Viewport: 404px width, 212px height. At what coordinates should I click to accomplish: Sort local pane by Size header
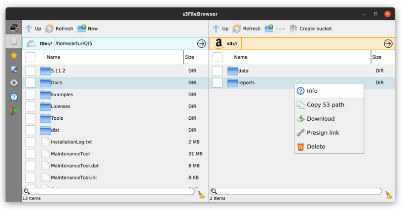[189, 57]
